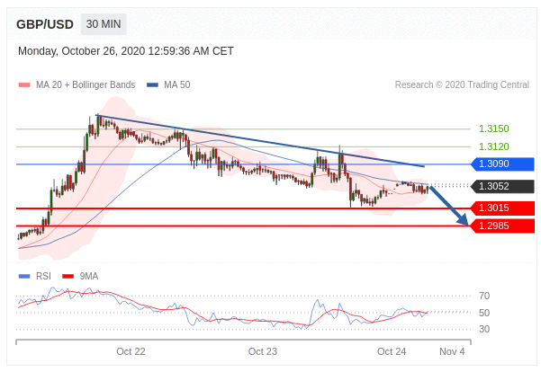The image size is (541, 372).
Task: Select the GBP/USD symbol title
Action: (x=45, y=24)
